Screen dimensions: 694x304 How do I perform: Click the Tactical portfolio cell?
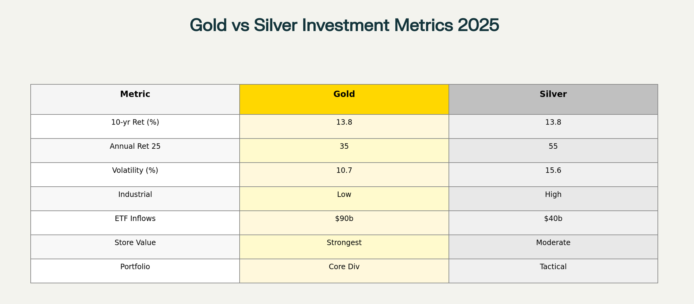553,267
